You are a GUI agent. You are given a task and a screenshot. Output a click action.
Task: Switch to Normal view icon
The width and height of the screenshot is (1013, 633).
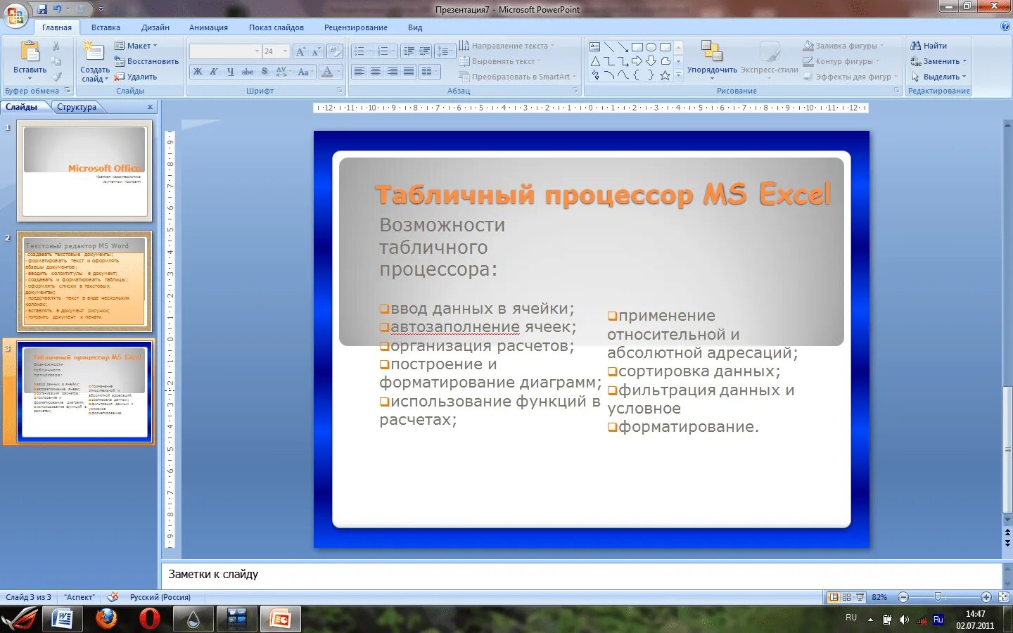(834, 597)
